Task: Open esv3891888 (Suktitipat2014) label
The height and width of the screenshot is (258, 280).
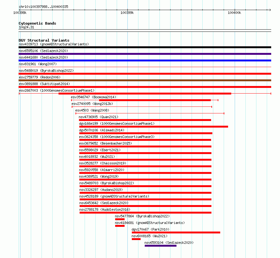Action: tap(44, 84)
